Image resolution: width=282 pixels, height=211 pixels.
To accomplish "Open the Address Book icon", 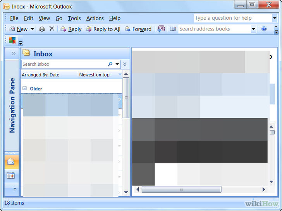I will tap(173, 29).
